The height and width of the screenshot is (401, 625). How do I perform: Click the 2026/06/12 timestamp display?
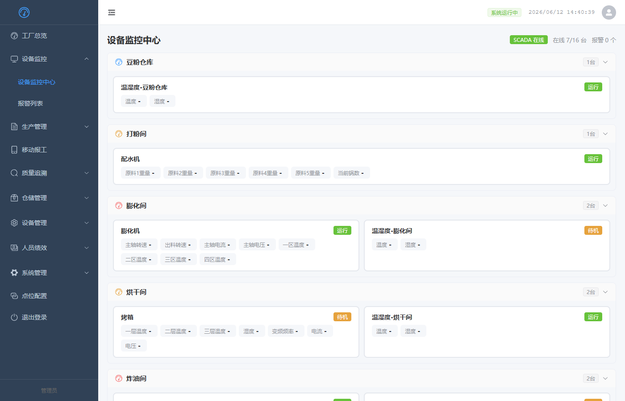click(562, 12)
